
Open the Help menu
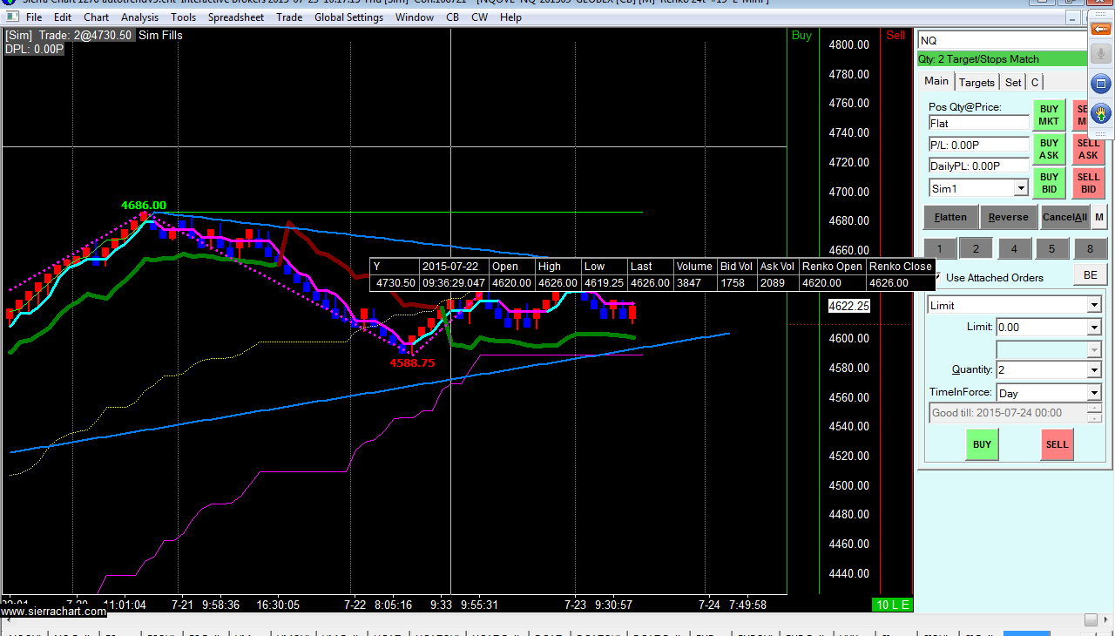point(511,17)
